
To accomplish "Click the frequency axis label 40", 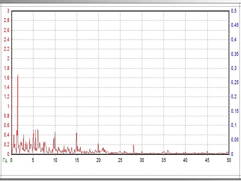I will 185,160.
